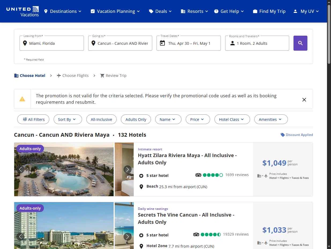Viewport: 331px width, 249px height.
Task: Go to the Review Trip step
Action: (113, 76)
